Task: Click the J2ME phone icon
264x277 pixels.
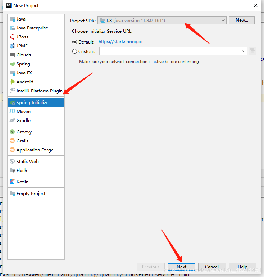Action: click(x=12, y=46)
